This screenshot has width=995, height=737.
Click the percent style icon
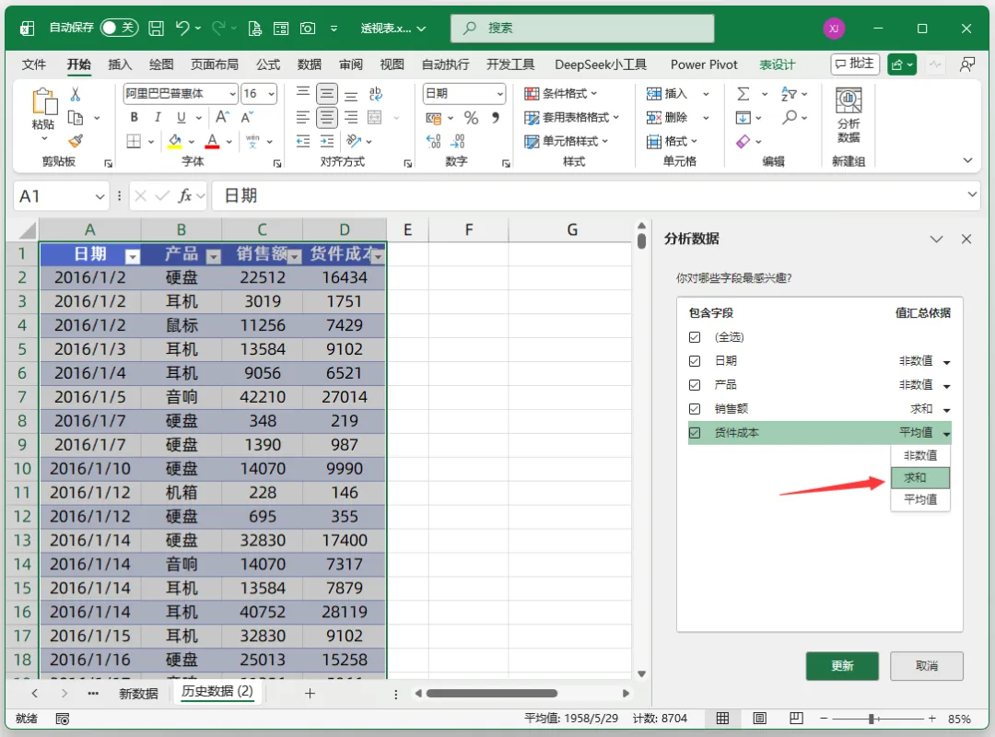[471, 117]
